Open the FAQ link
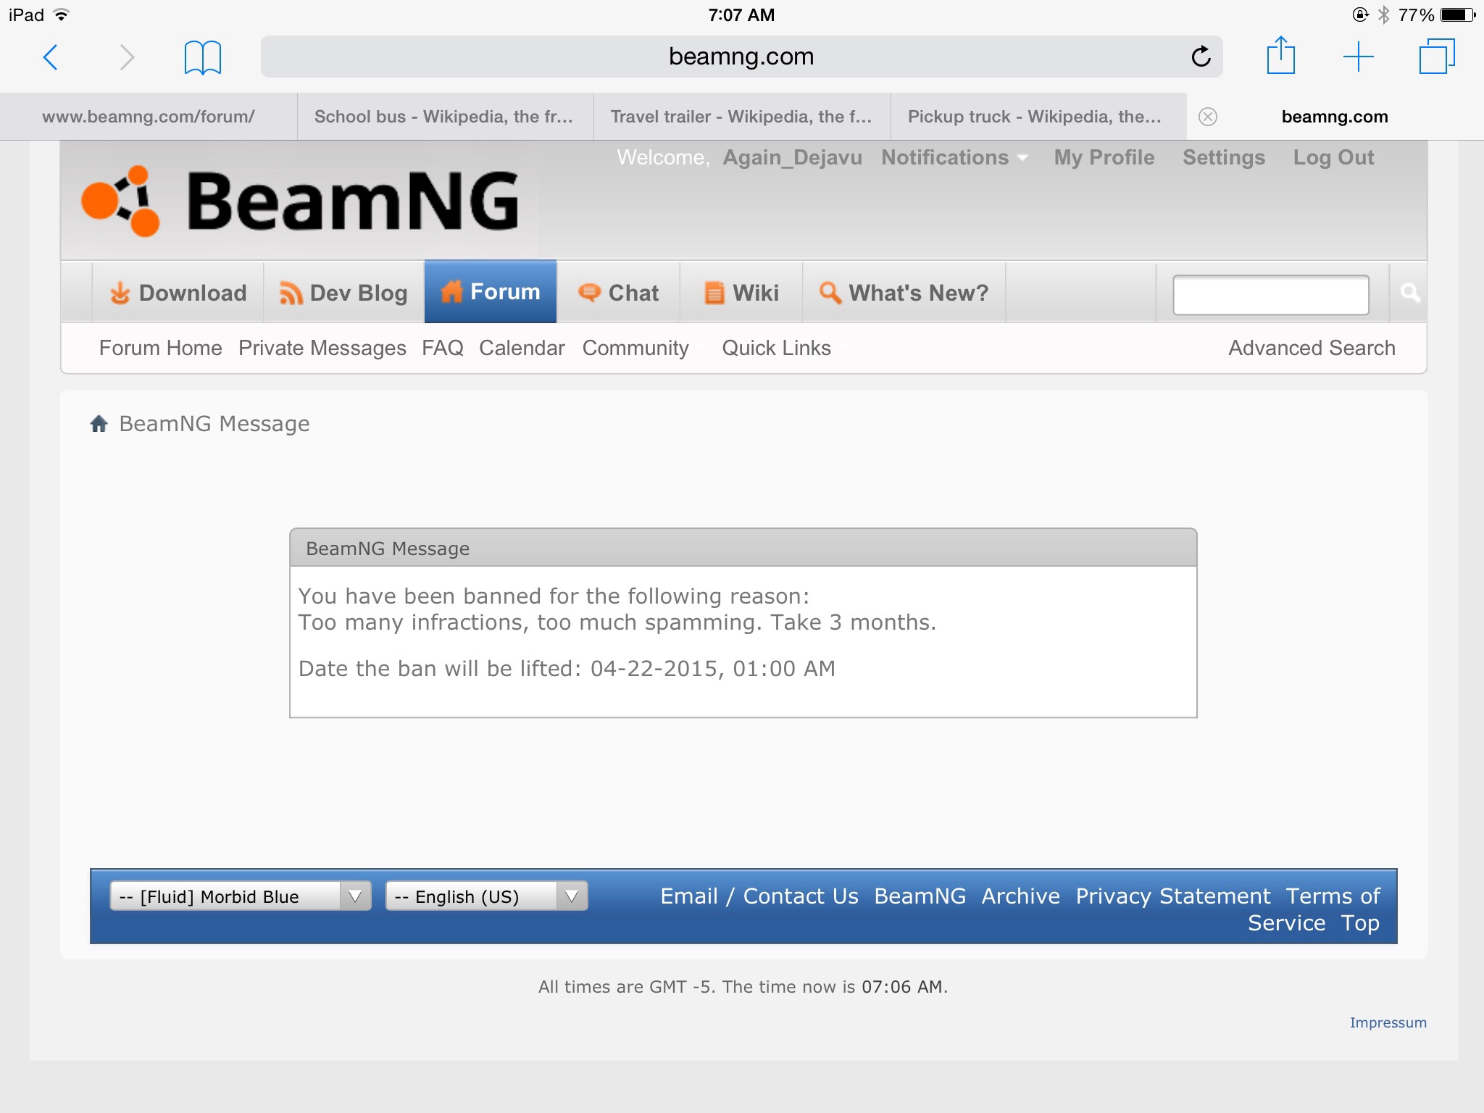 (442, 348)
